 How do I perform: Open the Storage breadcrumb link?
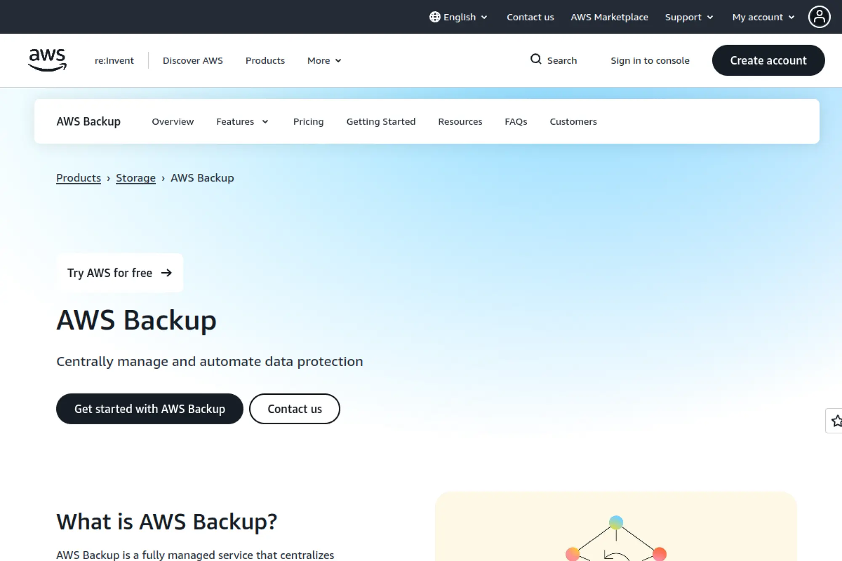tap(135, 178)
